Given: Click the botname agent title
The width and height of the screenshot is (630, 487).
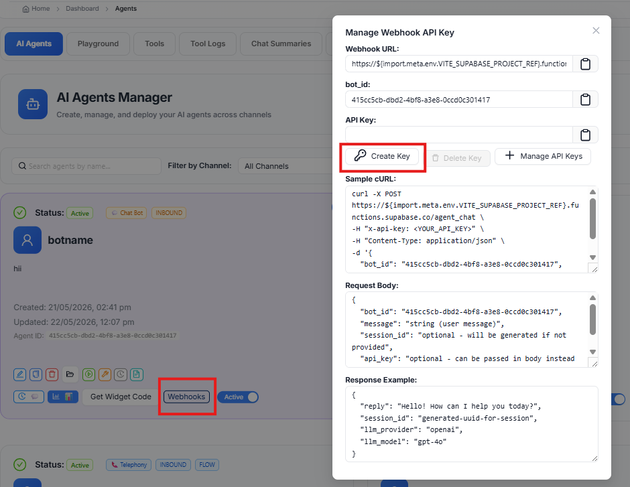Looking at the screenshot, I should (70, 240).
